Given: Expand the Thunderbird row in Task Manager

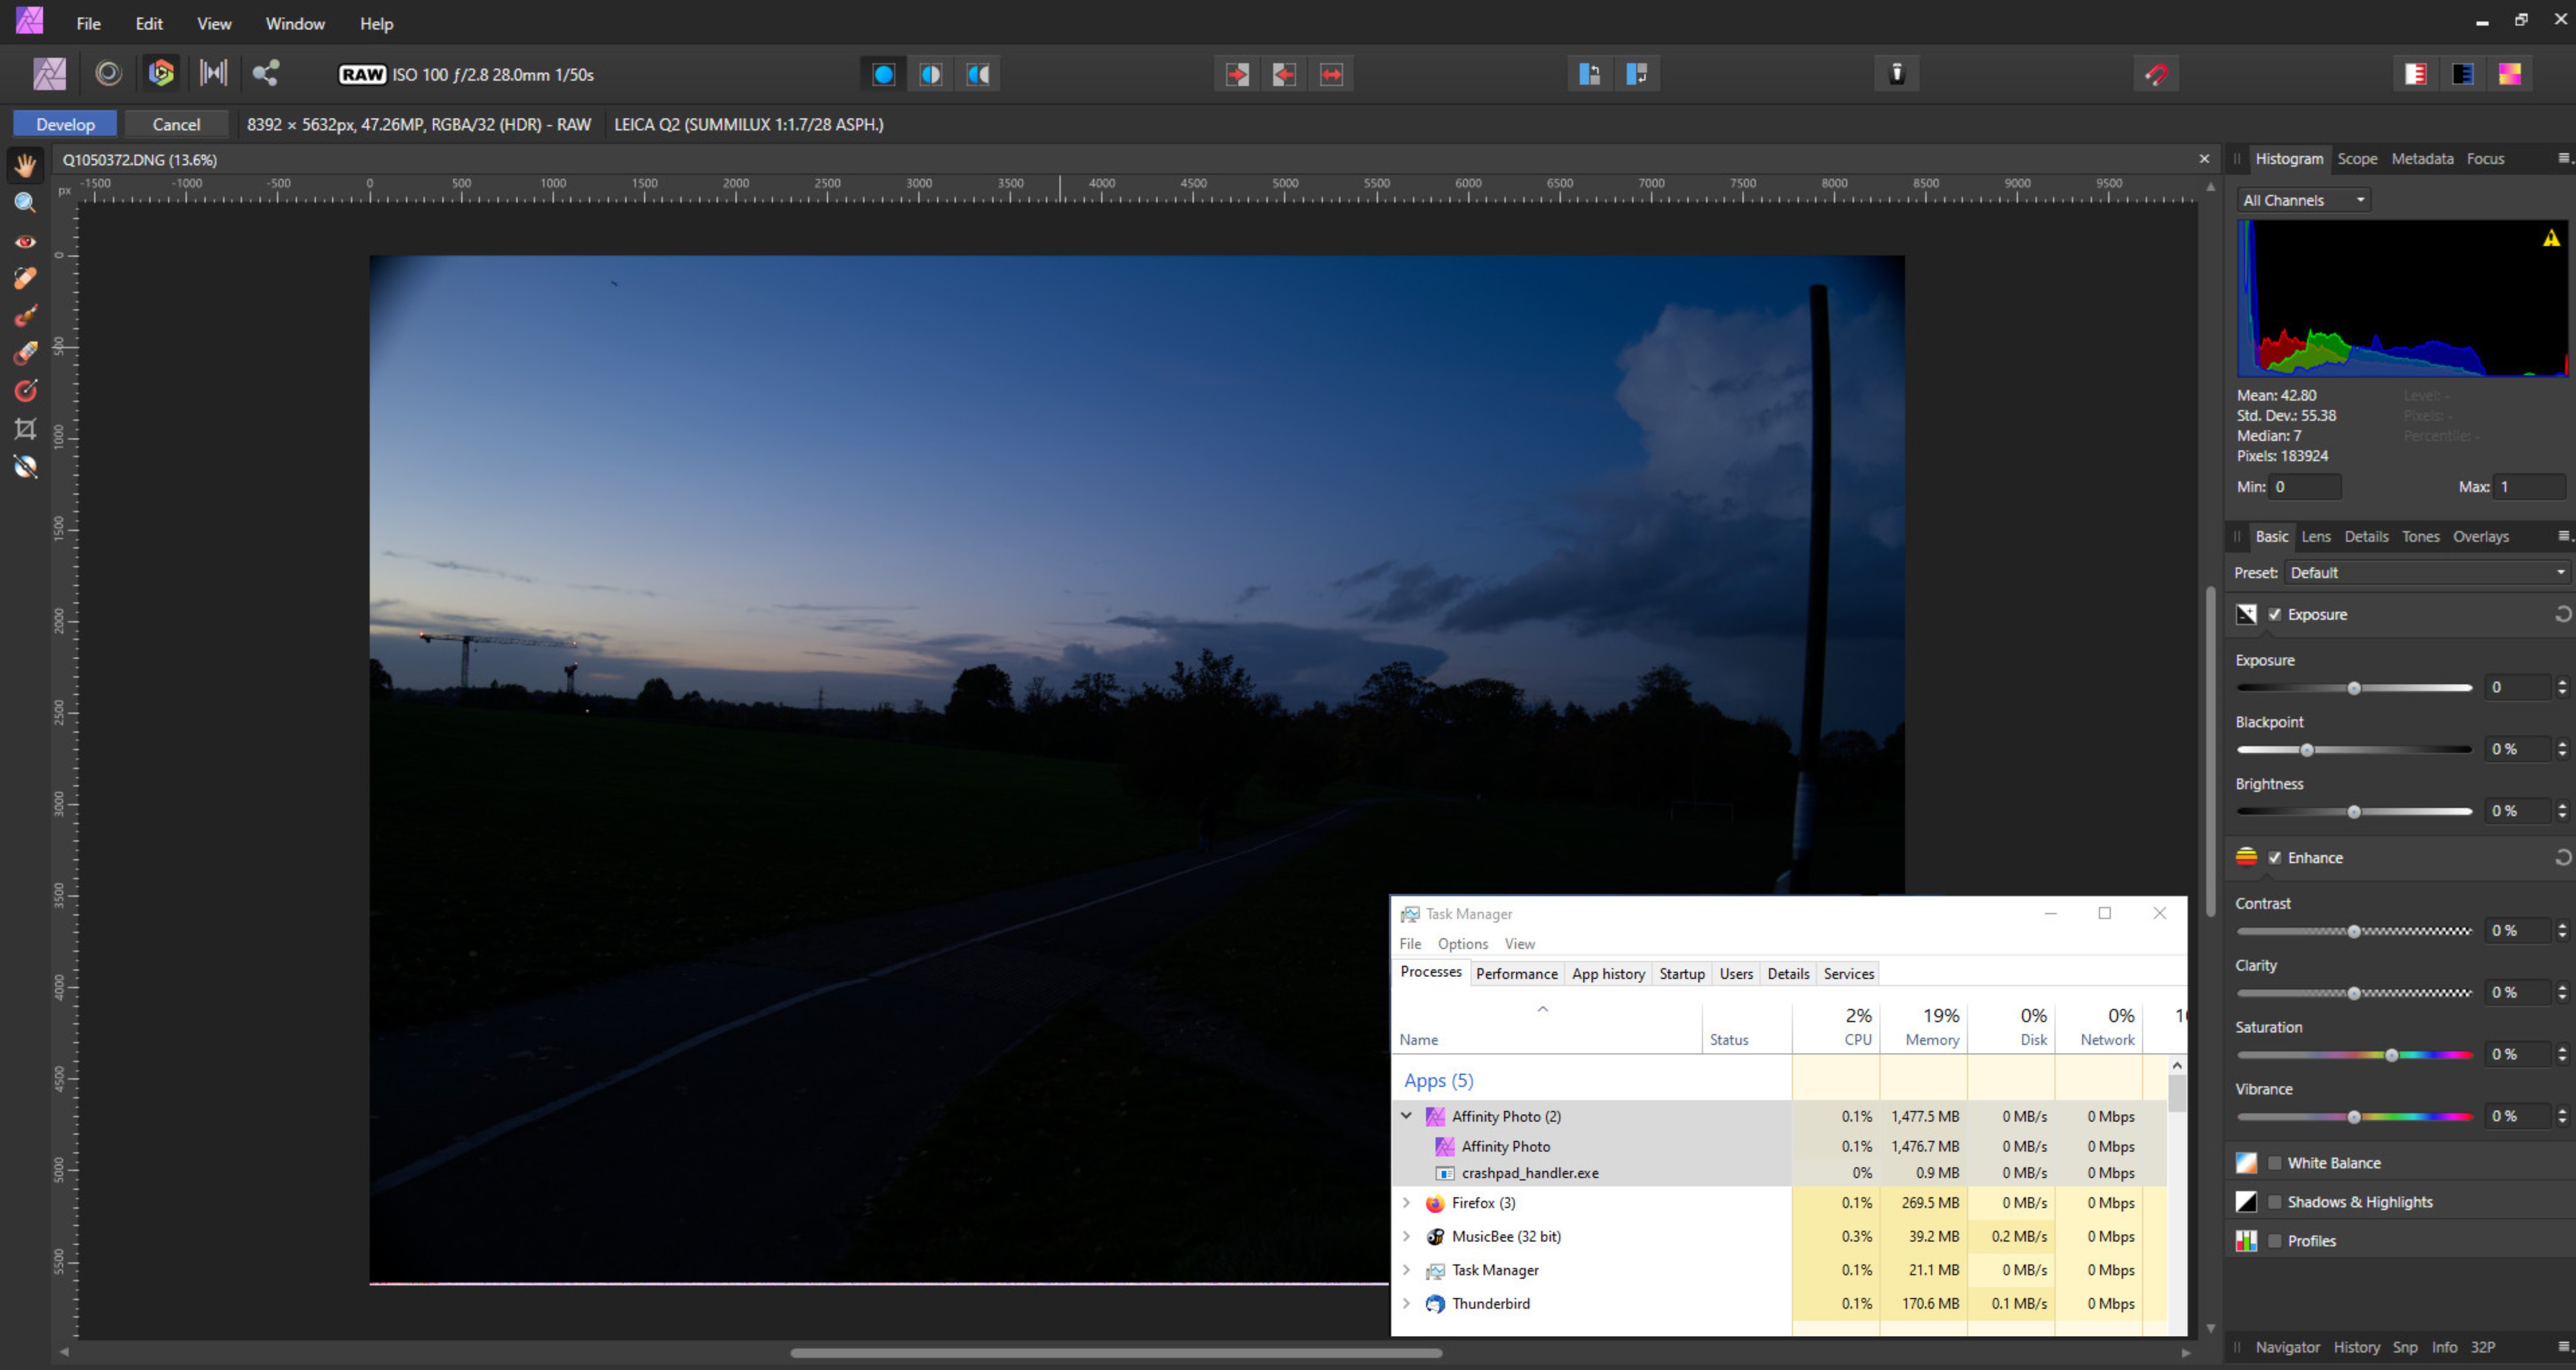Looking at the screenshot, I should [x=1406, y=1304].
